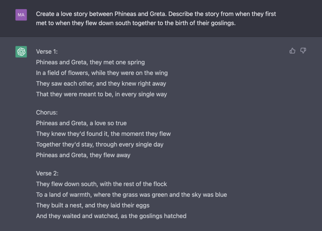The image size is (322, 231).
Task: Click the line "They built a nest"
Action: point(92,205)
